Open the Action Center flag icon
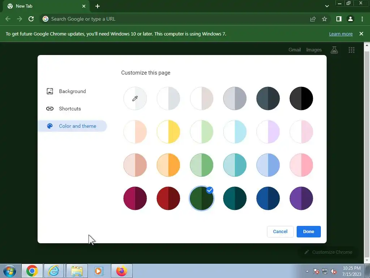Screen dimensions: 370x278 click(316, 271)
